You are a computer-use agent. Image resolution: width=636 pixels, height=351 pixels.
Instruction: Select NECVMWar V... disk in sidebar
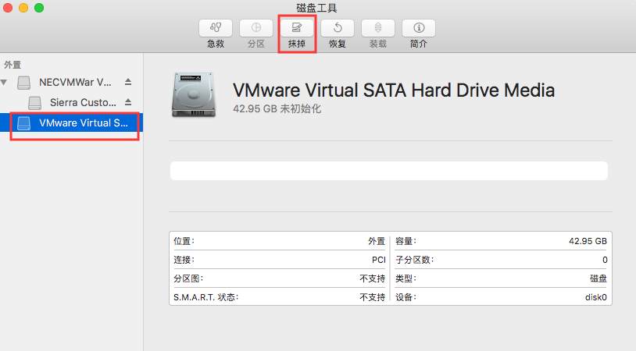71,82
